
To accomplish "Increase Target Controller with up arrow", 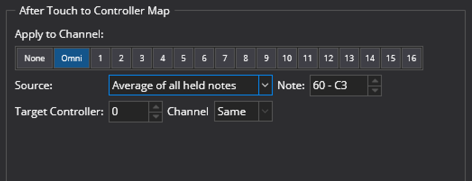I will pyautogui.click(x=155, y=107).
